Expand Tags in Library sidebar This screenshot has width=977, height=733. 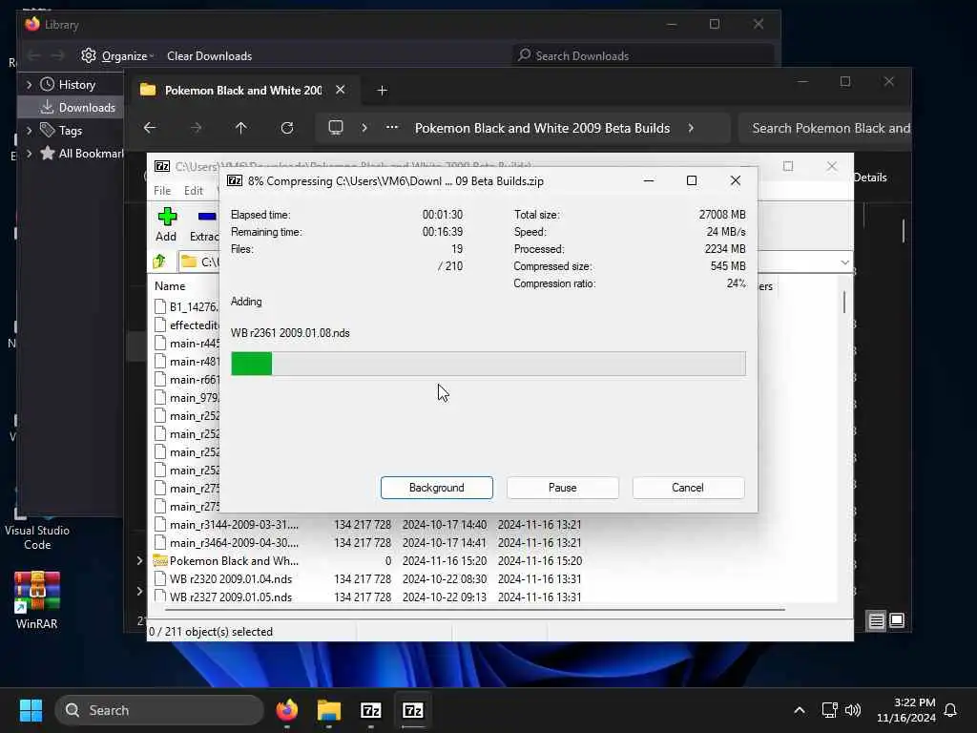tap(29, 130)
